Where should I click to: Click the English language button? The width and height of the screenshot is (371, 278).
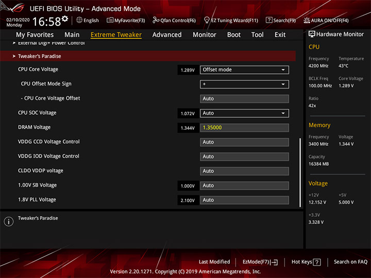88,20
